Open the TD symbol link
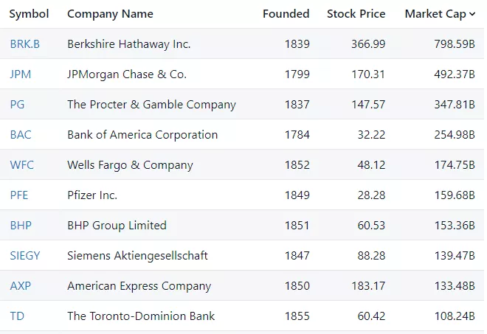Viewport: 487px width, 334px height. 17,316
